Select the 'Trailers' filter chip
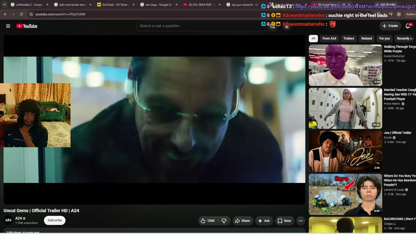The height and width of the screenshot is (234, 416). [349, 38]
